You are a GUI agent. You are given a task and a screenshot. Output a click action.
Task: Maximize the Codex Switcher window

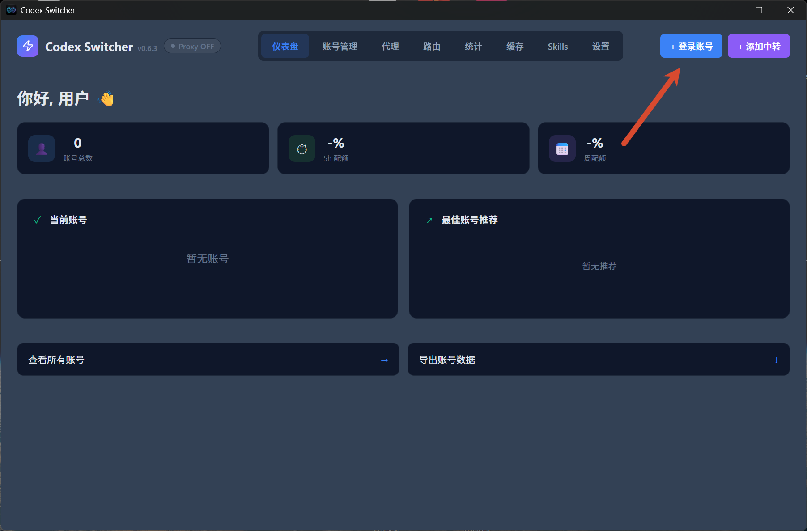759,10
